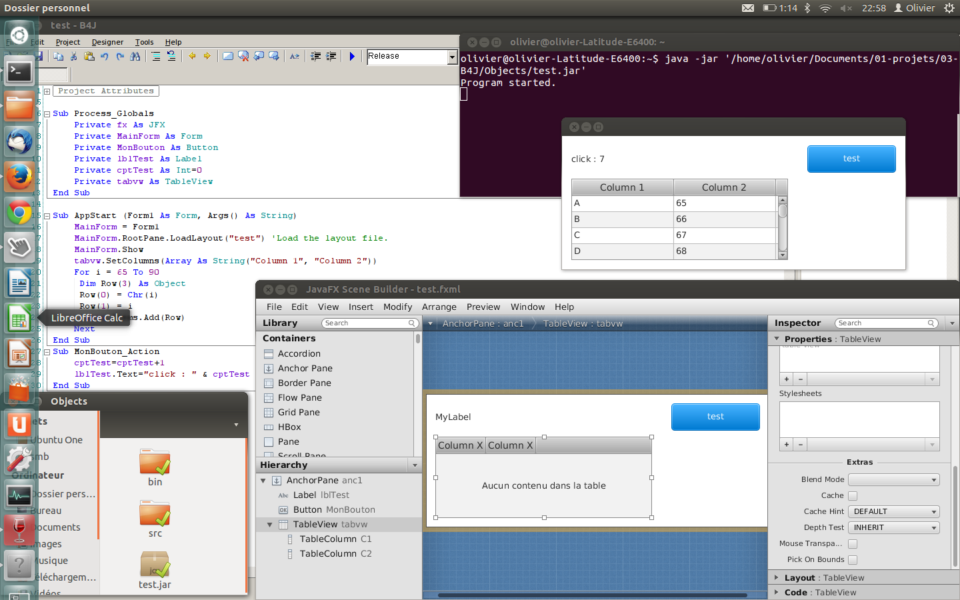
Task: Click the table's vertical scrollbar in test app
Action: pyautogui.click(x=783, y=227)
